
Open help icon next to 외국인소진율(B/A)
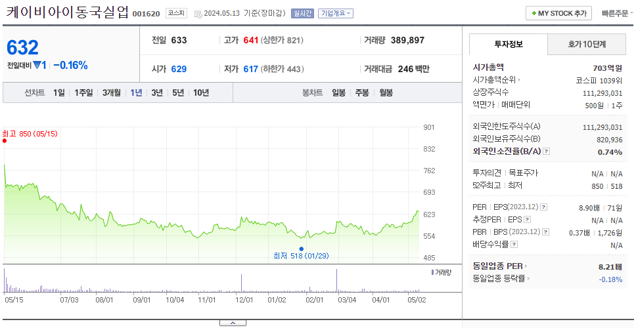pyautogui.click(x=547, y=152)
